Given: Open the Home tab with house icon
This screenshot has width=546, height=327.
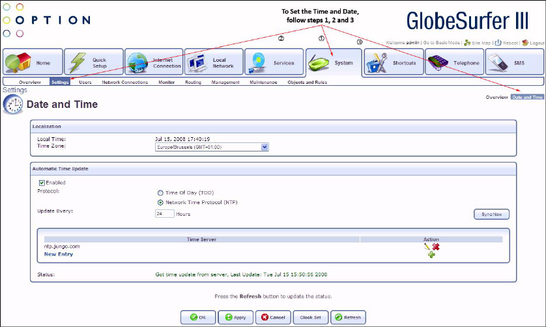Looking at the screenshot, I should pyautogui.click(x=33, y=62).
